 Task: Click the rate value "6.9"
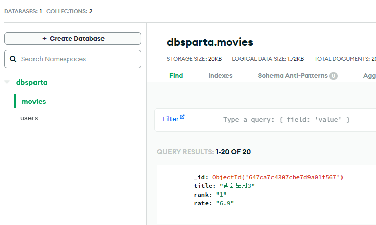tap(225, 203)
